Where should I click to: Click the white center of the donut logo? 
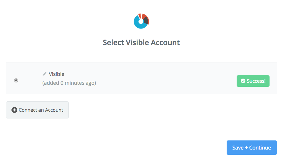click(x=141, y=21)
